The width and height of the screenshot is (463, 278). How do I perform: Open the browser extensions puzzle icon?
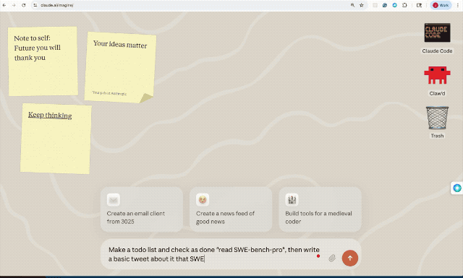(x=404, y=5)
